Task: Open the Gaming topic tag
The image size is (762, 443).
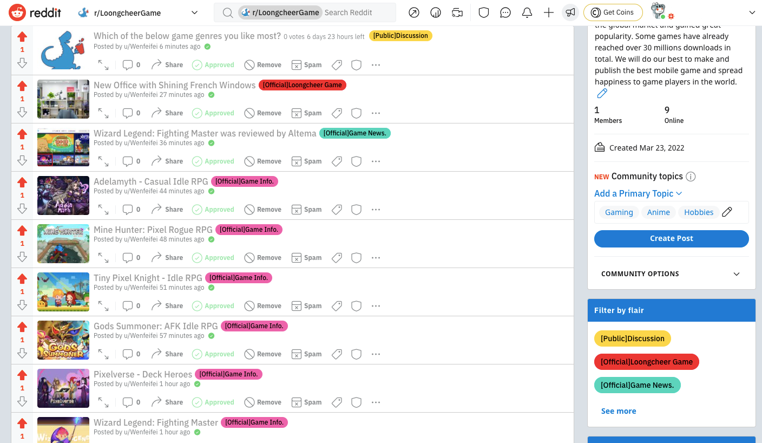Action: point(619,212)
